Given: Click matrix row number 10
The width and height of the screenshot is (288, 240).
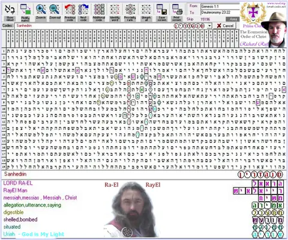Looking at the screenshot, I should [4, 109].
